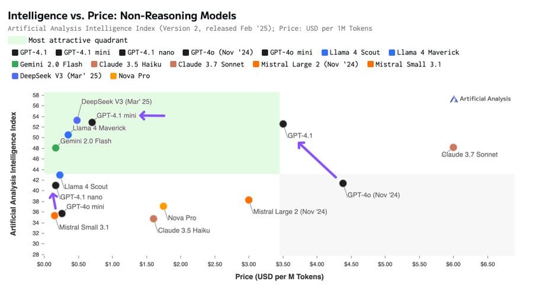This screenshot has width=533, height=300.
Task: Click purple arrow pointing to GPT-4.1 mini
Action: point(152,116)
